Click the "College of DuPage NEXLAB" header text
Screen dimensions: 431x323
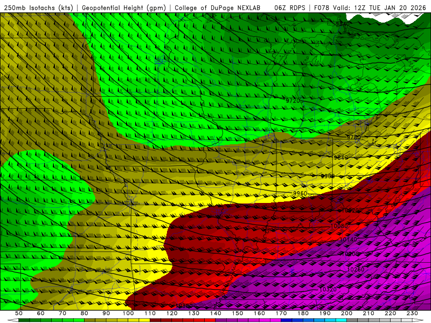pyautogui.click(x=218, y=8)
